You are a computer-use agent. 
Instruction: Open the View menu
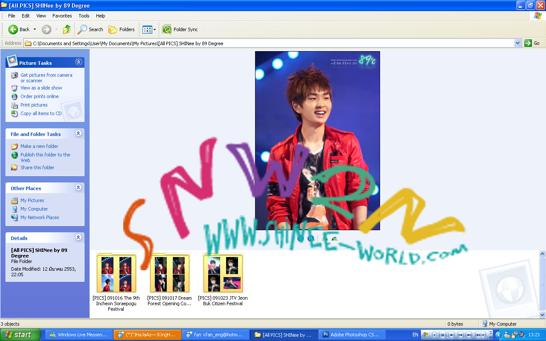[x=41, y=16]
